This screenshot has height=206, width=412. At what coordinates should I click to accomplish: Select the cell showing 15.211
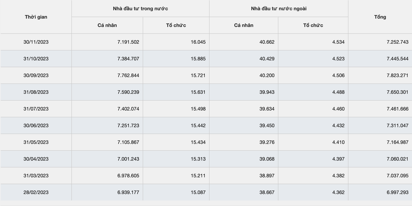click(198, 176)
